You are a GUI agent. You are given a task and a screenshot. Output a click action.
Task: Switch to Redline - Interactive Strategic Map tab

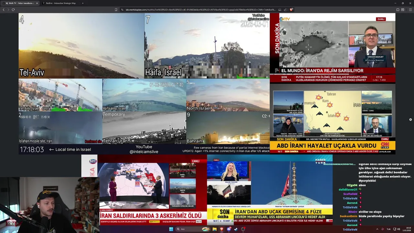61,3
